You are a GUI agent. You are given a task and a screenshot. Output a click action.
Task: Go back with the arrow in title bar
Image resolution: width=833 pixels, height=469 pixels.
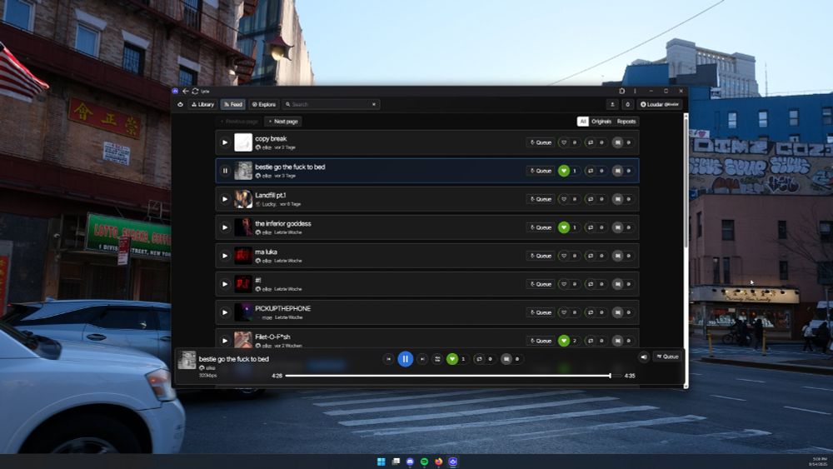186,92
